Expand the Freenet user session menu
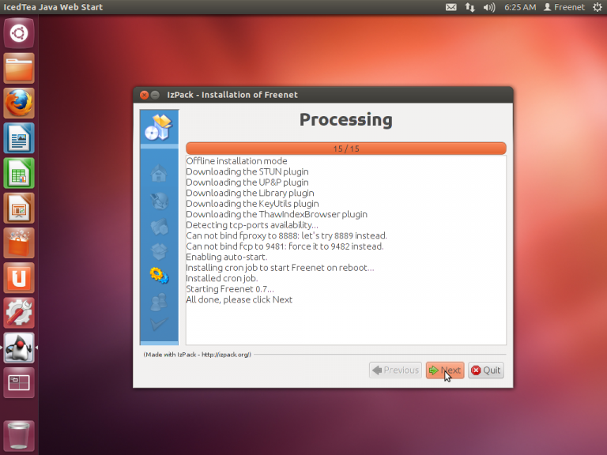Screen dimensions: 607x455 coord(569,7)
